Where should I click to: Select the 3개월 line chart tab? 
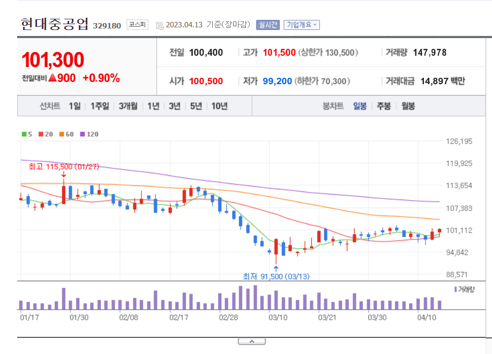128,106
